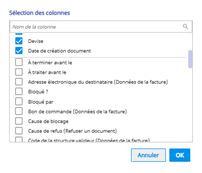The height and width of the screenshot is (173, 202).
Task: Check the Bon de commande checkbox
Action: pyautogui.click(x=19, y=112)
